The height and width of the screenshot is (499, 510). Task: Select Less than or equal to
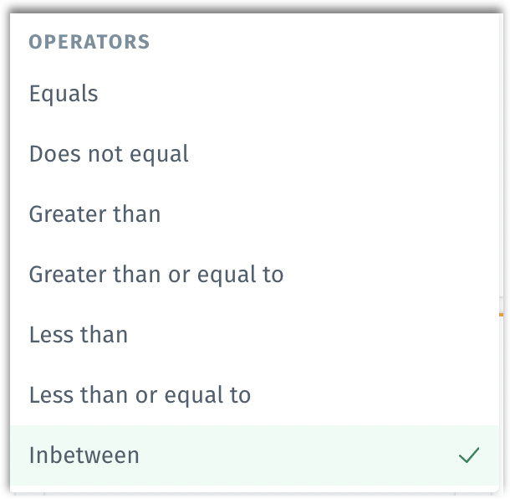[x=140, y=395]
